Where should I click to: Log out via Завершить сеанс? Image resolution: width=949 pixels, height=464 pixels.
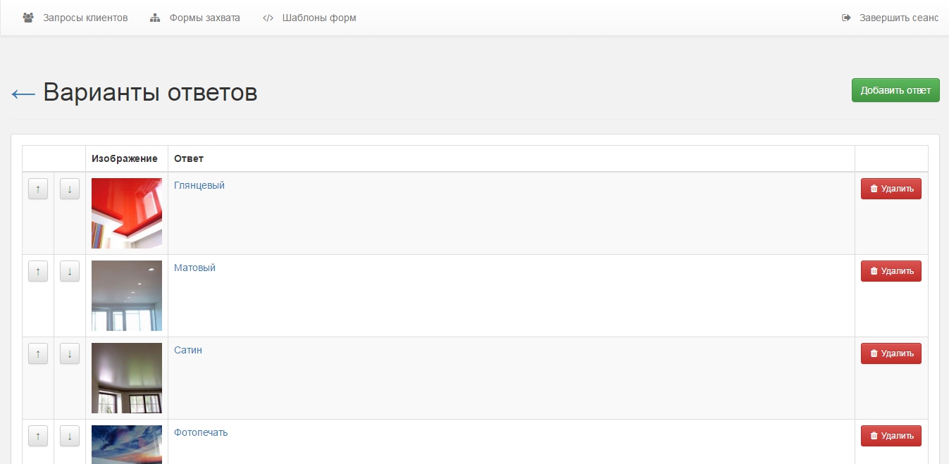pos(891,18)
